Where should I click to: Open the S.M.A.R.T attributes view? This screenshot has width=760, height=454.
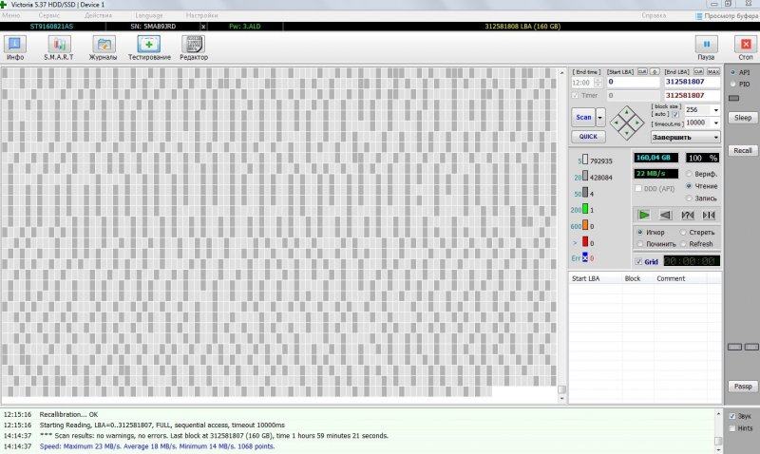(x=59, y=47)
